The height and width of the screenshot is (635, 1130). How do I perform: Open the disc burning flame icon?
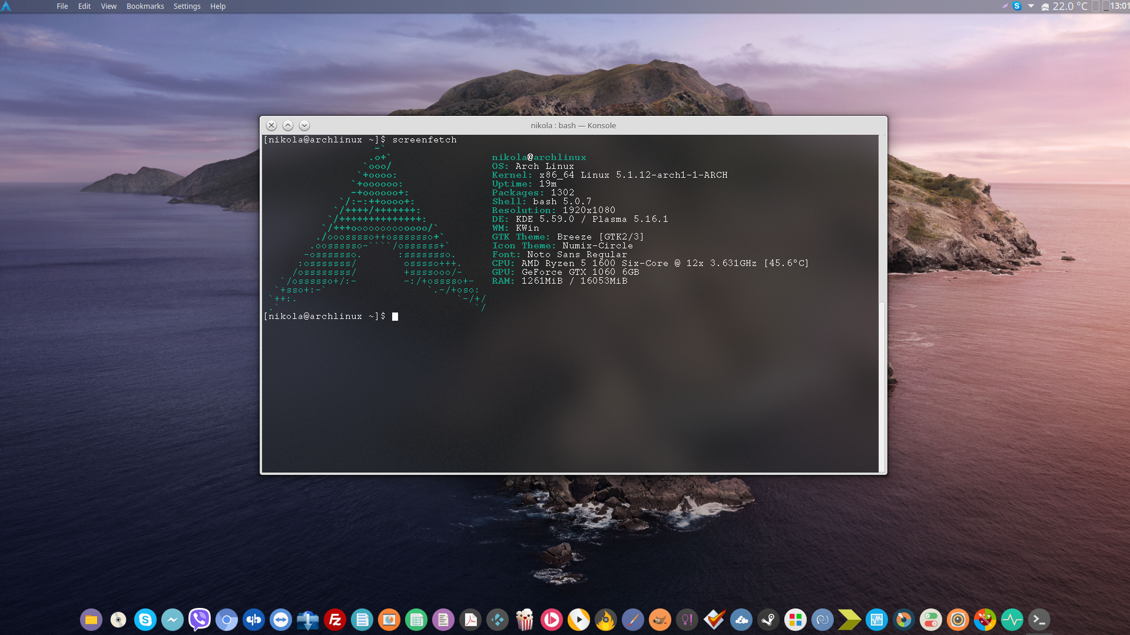(x=606, y=619)
